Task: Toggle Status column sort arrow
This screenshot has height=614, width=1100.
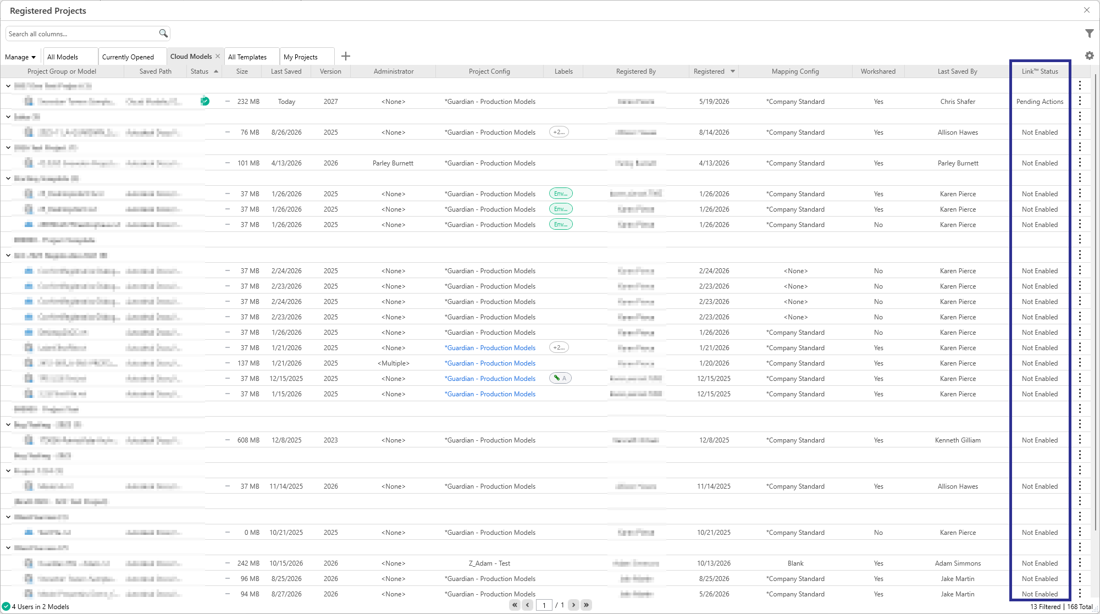Action: 216,71
